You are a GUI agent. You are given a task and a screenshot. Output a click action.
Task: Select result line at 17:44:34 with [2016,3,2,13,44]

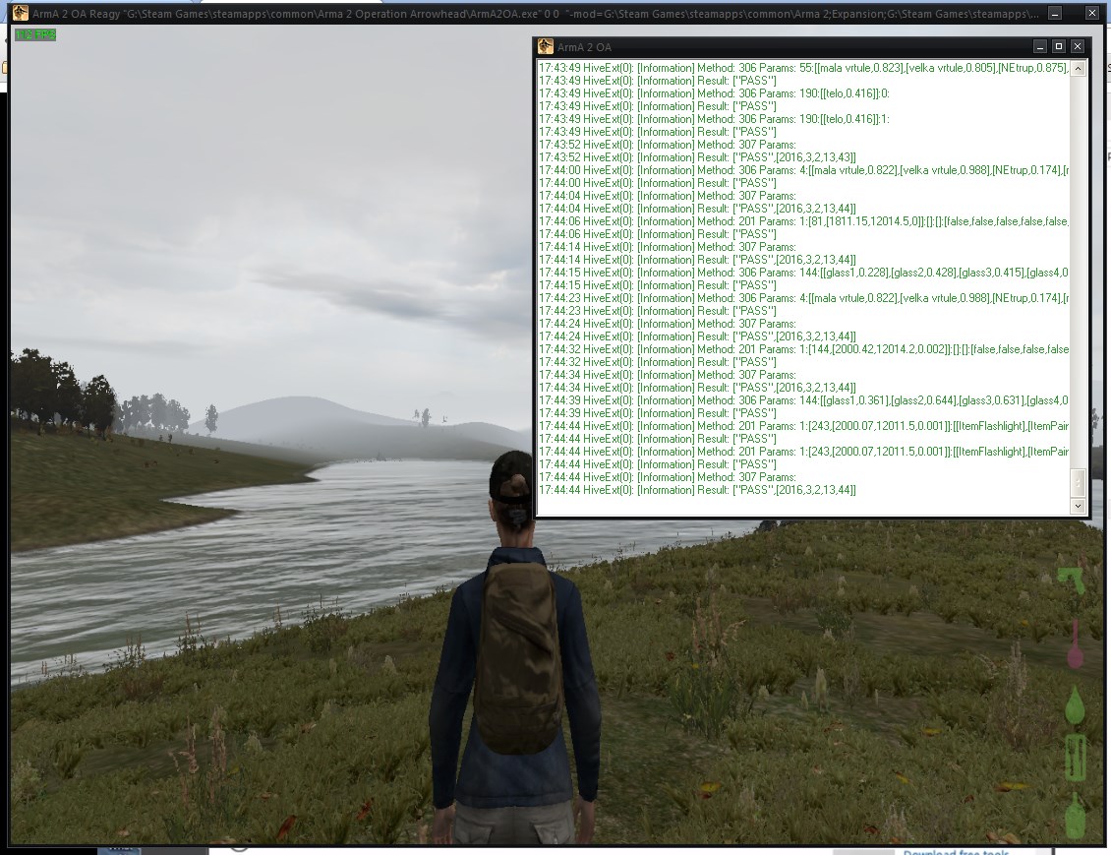[x=697, y=387]
